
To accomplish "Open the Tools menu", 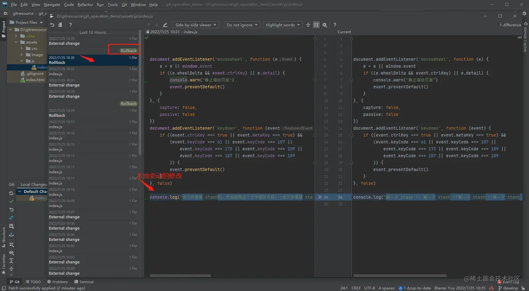I will (113, 5).
